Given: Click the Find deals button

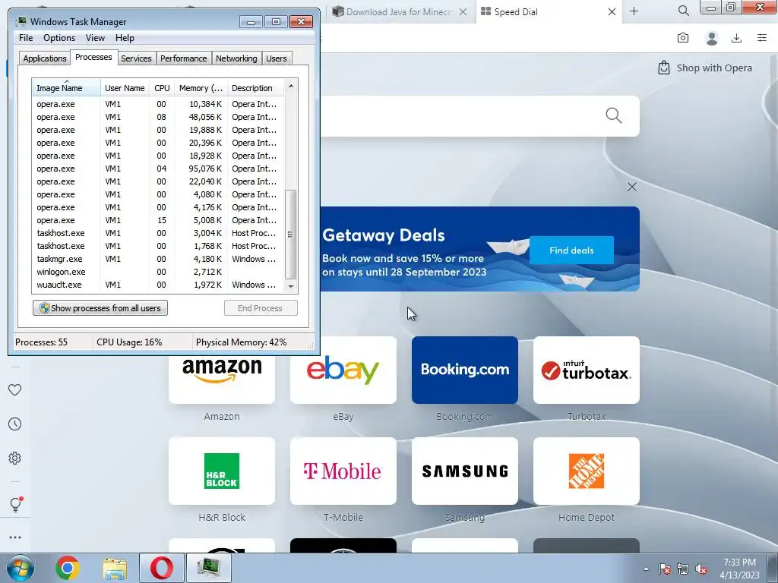Looking at the screenshot, I should coord(571,251).
